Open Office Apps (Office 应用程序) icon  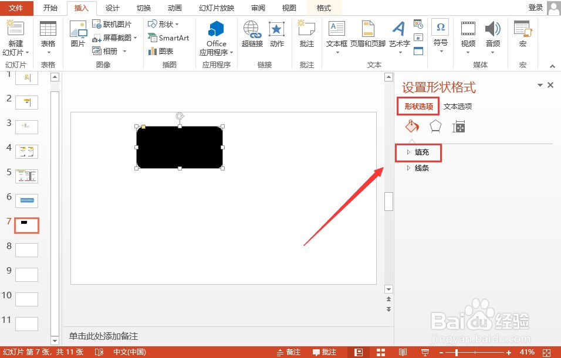pyautogui.click(x=216, y=29)
